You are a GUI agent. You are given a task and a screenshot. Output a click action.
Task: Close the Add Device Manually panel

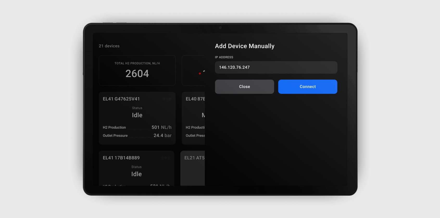click(x=244, y=87)
